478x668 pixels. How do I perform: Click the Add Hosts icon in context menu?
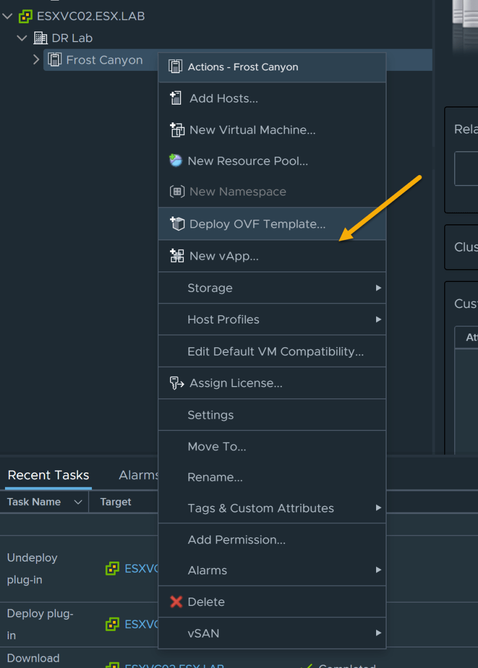pyautogui.click(x=176, y=99)
